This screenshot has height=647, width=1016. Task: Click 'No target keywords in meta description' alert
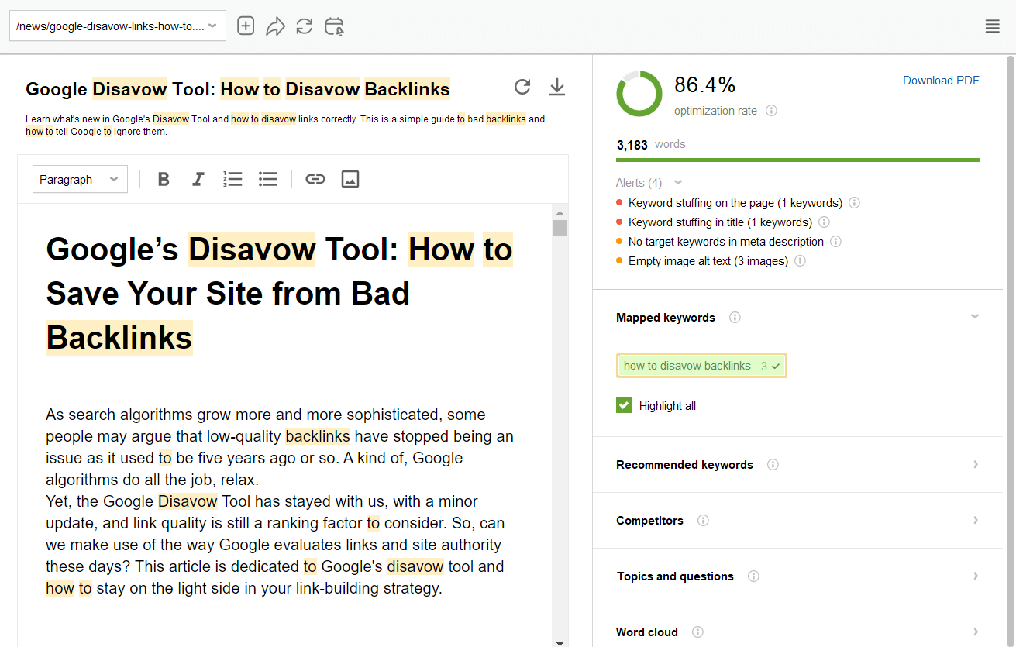pyautogui.click(x=726, y=242)
